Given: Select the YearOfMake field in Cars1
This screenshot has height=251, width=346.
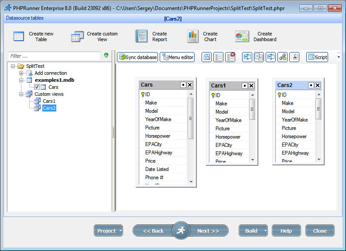Looking at the screenshot, I should click(x=229, y=120).
